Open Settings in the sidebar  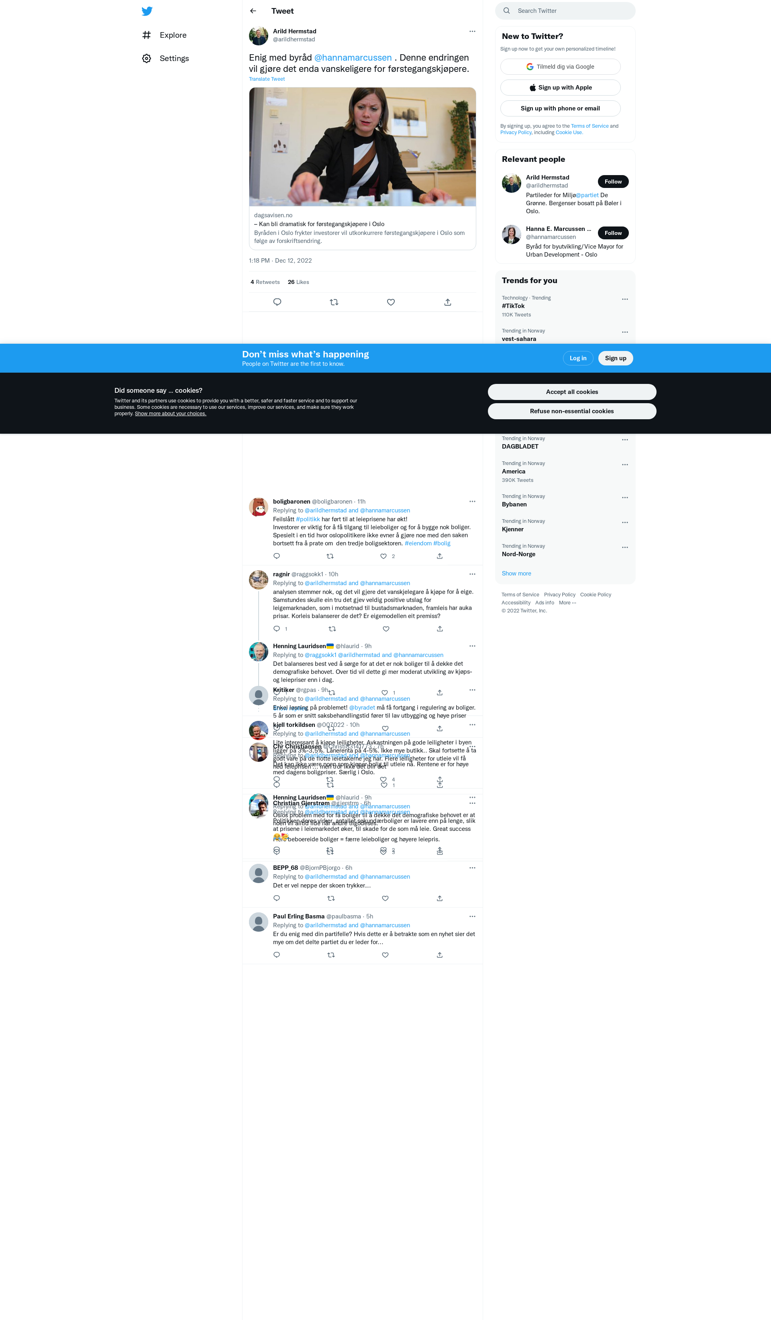tap(165, 58)
